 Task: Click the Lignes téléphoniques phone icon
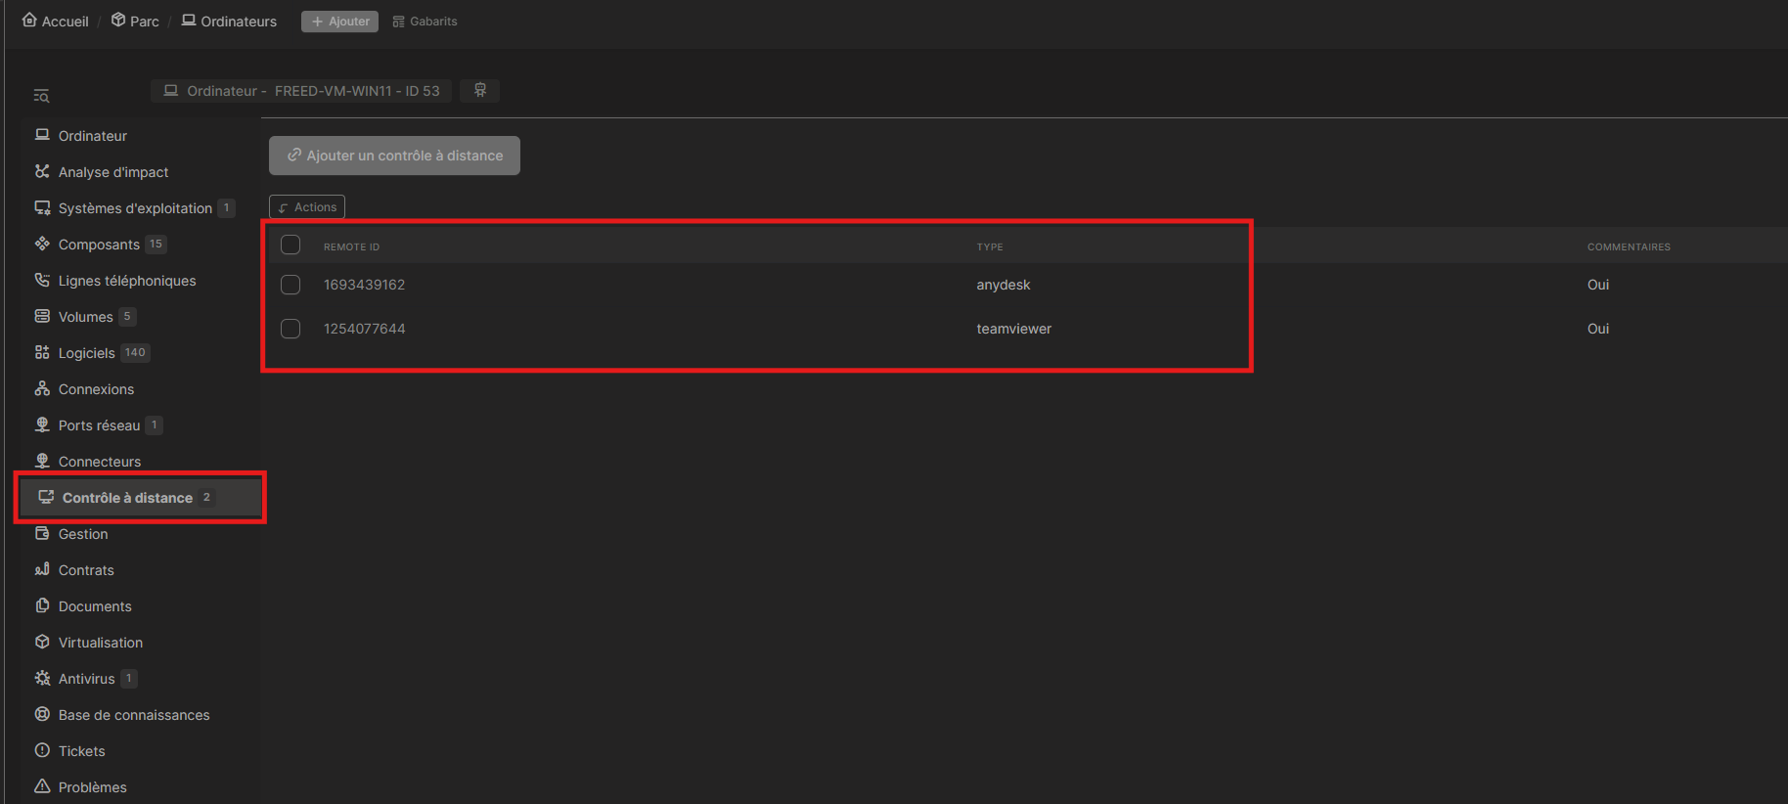[x=42, y=280]
